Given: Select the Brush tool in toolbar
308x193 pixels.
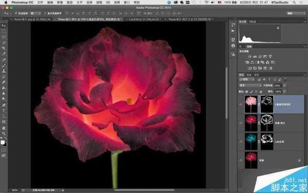Looking at the screenshot, I should pos(4,65).
